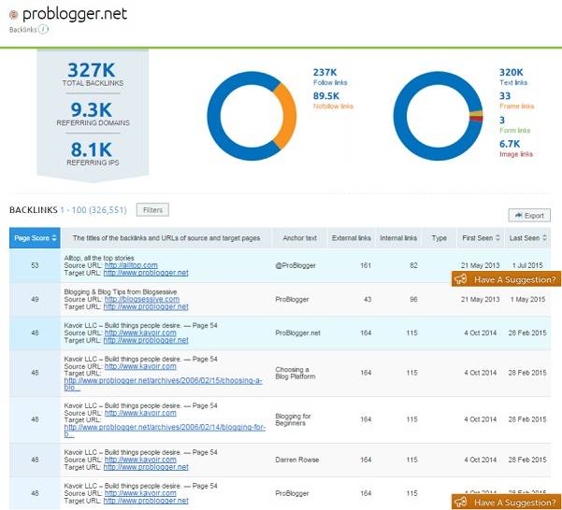Image resolution: width=562 pixels, height=510 pixels.
Task: Click the backlink titles and URLs column header
Action: pos(166,237)
